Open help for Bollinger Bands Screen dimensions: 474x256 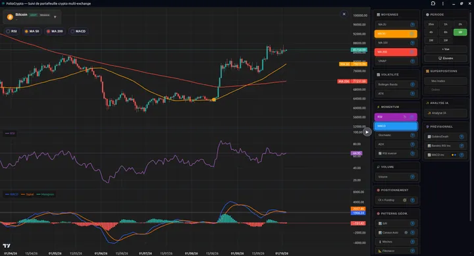click(x=412, y=84)
